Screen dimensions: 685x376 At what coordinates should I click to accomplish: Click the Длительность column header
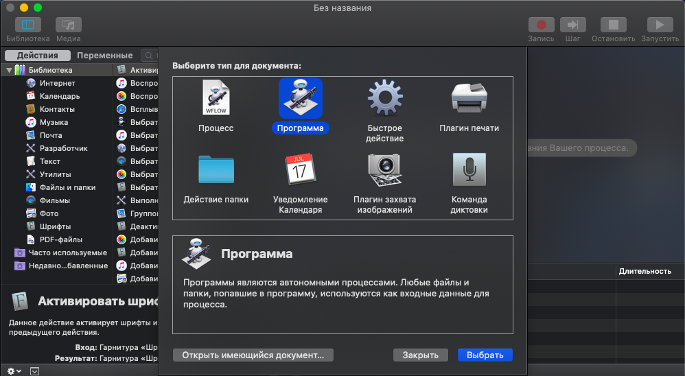point(645,271)
